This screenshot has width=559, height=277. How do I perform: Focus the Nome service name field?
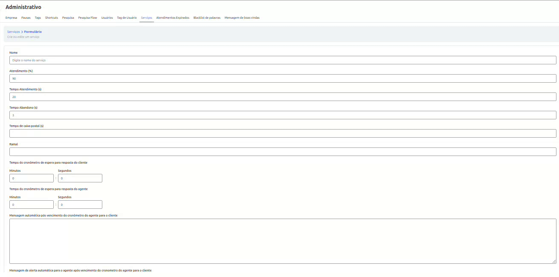283,60
